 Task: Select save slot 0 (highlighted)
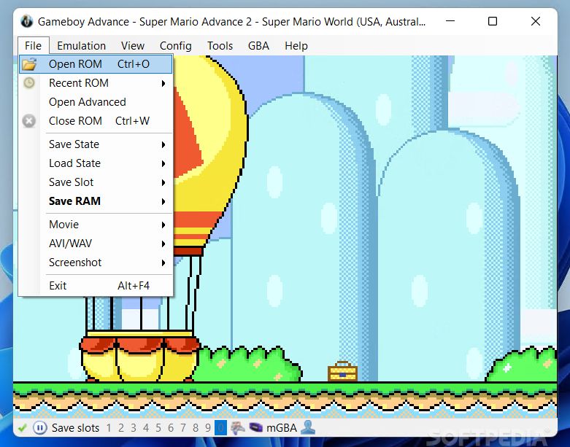coord(220,428)
